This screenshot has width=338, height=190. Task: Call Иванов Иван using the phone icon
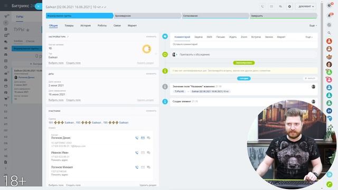[137, 153]
